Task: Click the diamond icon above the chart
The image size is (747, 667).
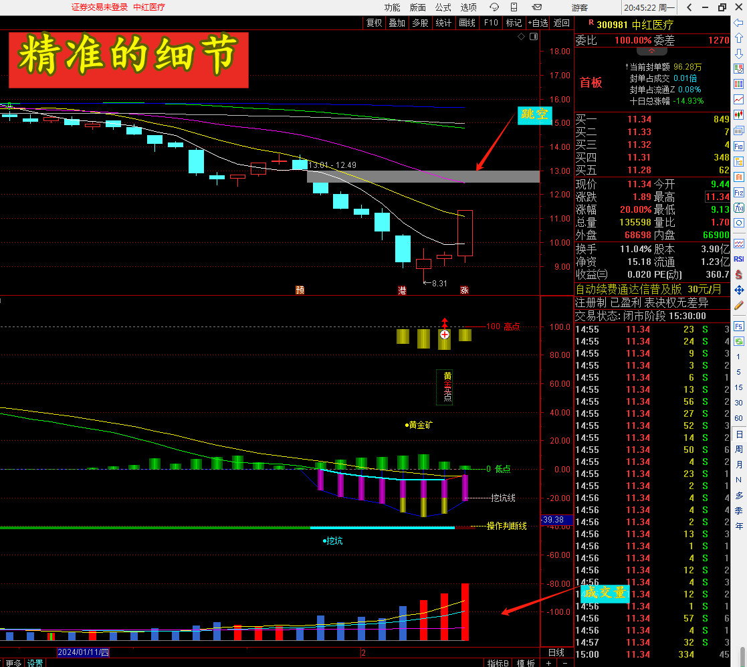Action: (x=521, y=37)
